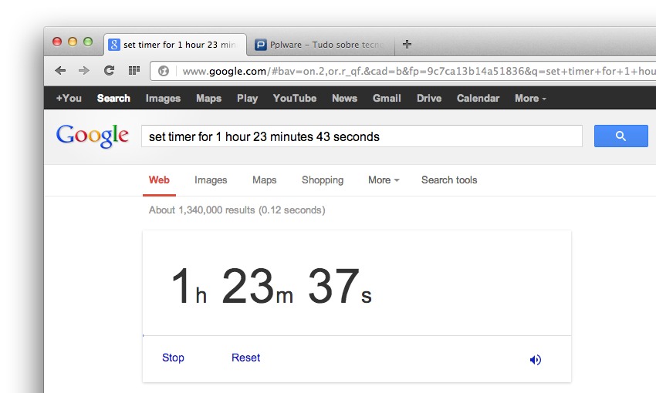
Task: Open Images in the black Google bar
Action: 163,99
